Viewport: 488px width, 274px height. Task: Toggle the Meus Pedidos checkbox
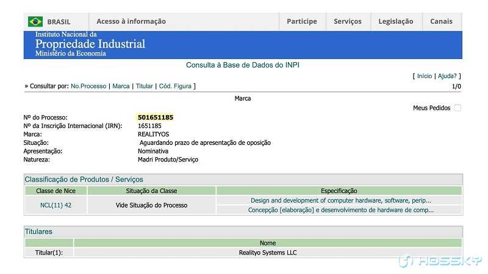[457, 108]
